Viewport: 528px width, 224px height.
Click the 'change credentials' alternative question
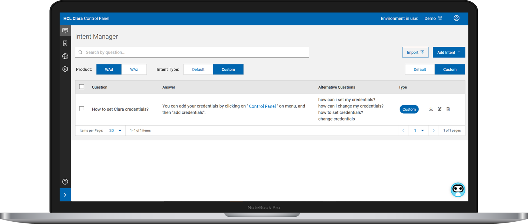click(x=337, y=119)
